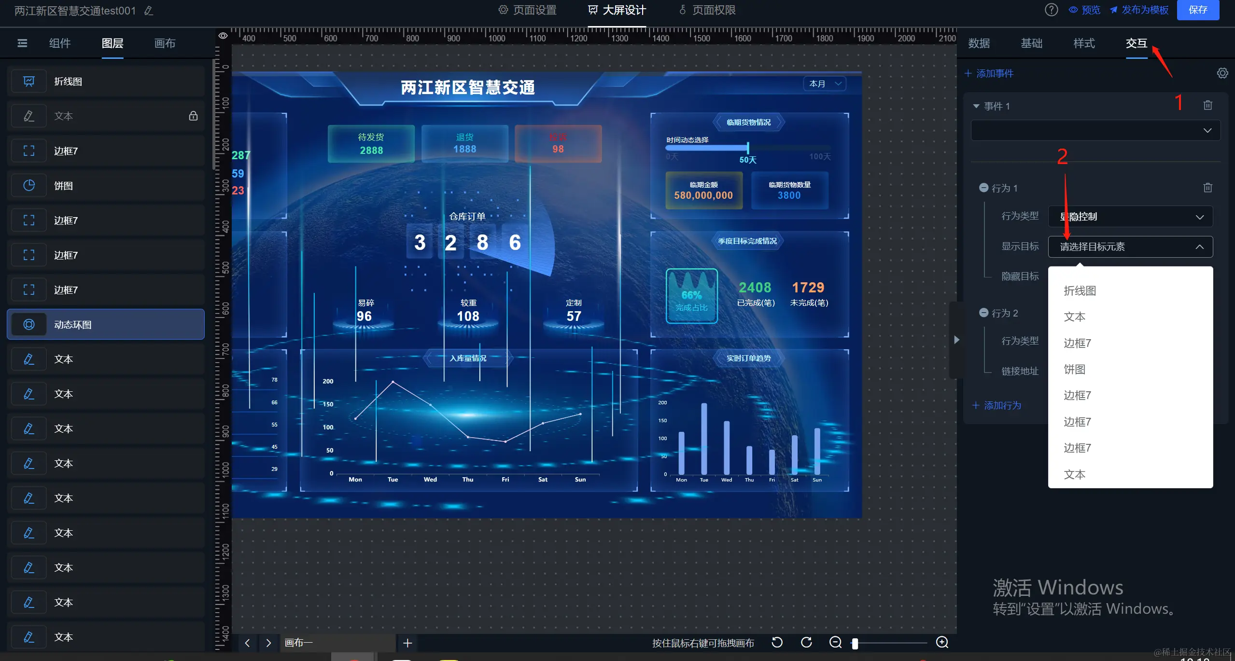Delete 事件 1 with trash icon
The width and height of the screenshot is (1235, 661).
coord(1207,105)
